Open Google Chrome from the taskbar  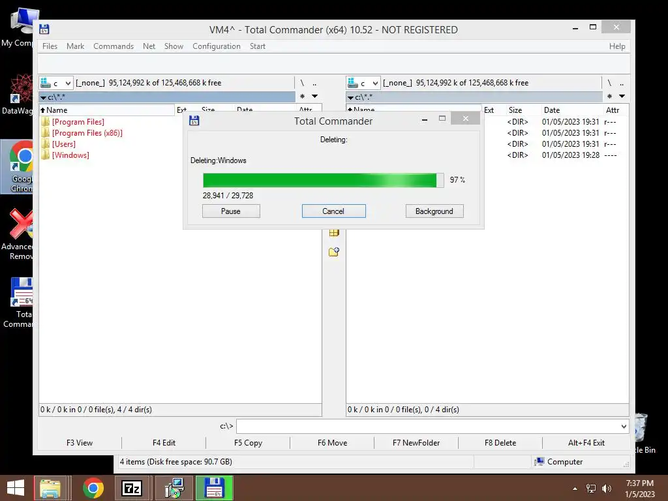93,488
